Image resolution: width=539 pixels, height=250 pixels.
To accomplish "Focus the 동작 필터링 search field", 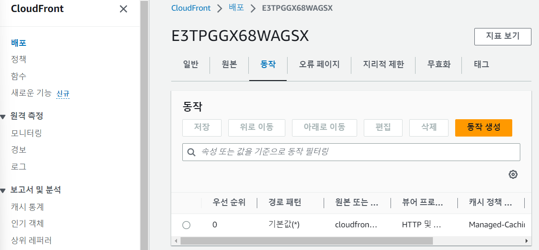I will click(x=351, y=152).
